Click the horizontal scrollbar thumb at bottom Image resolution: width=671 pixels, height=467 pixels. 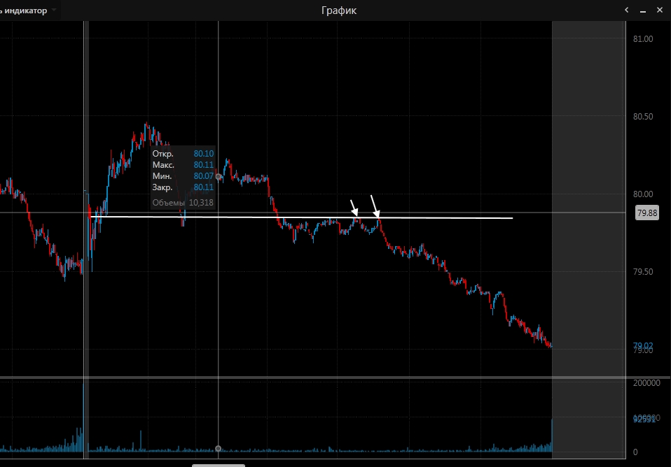pyautogui.click(x=219, y=464)
